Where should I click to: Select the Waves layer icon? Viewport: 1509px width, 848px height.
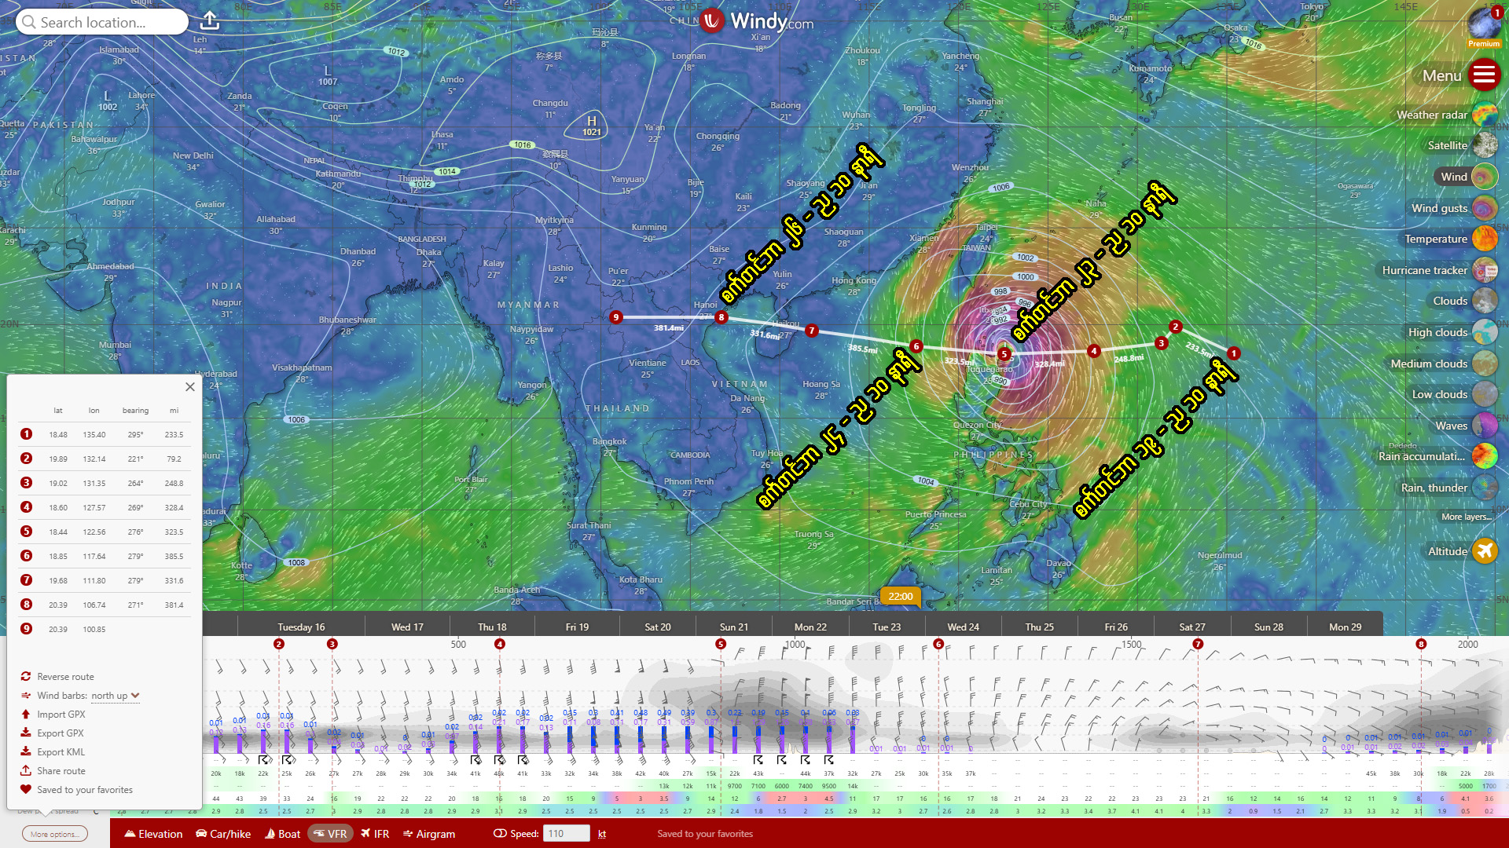1485,426
